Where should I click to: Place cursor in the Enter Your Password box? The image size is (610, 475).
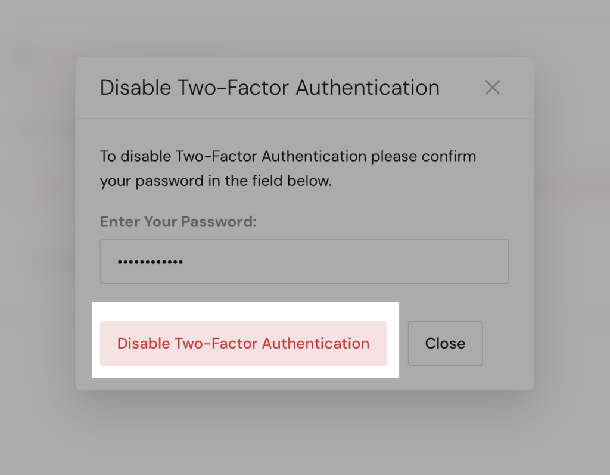point(304,262)
